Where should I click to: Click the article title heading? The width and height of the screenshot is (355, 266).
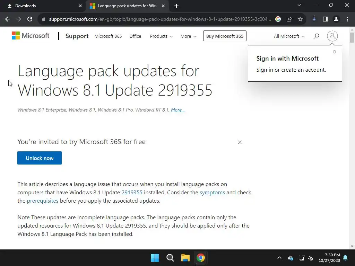point(115,80)
